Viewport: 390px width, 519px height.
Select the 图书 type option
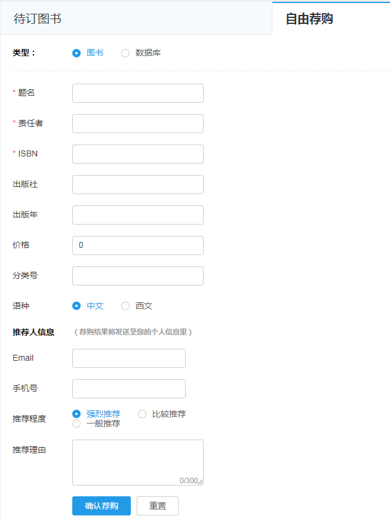click(76, 53)
